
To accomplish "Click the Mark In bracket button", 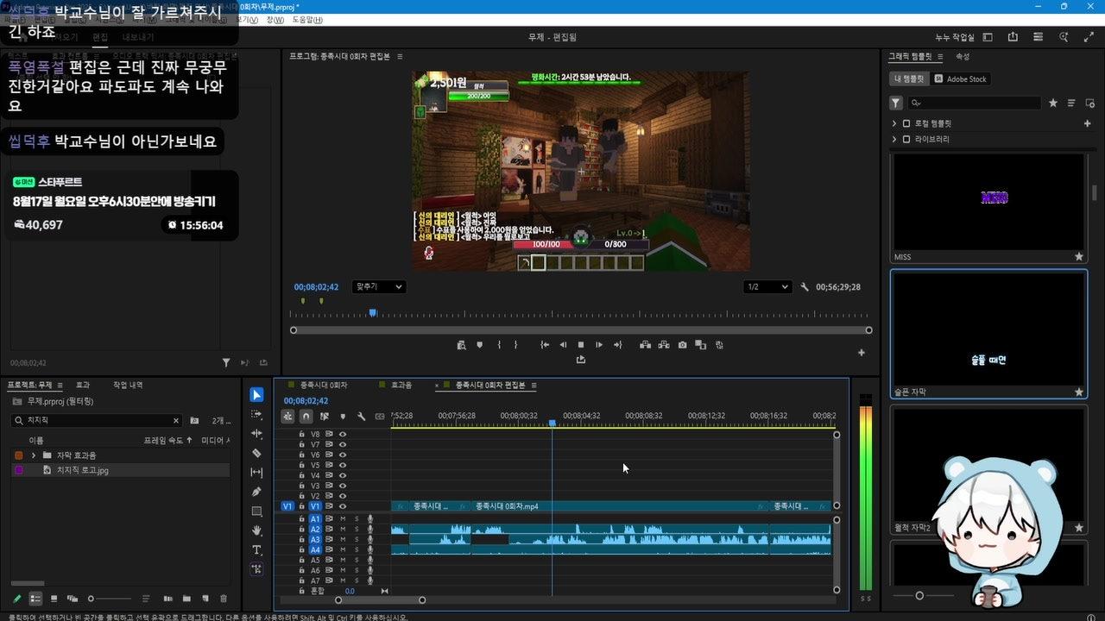I will tap(499, 345).
